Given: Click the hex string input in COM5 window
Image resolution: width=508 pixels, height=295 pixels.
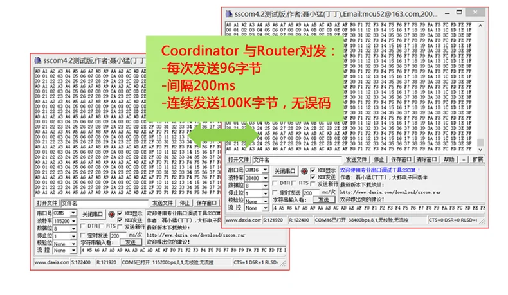Looking at the screenshot, I should 183,250.
